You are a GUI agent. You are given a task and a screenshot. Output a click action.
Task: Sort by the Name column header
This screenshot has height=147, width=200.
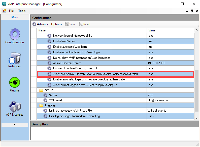(92, 30)
